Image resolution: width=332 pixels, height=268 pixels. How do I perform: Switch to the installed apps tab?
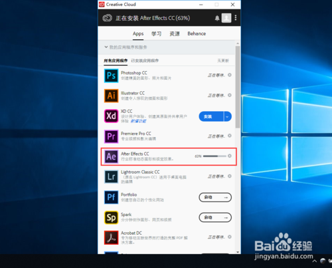[x=145, y=61]
